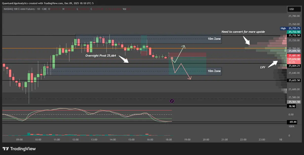The image size is (304, 155).
Task: Click the 100 K volume axis label
Action: pyautogui.click(x=291, y=126)
